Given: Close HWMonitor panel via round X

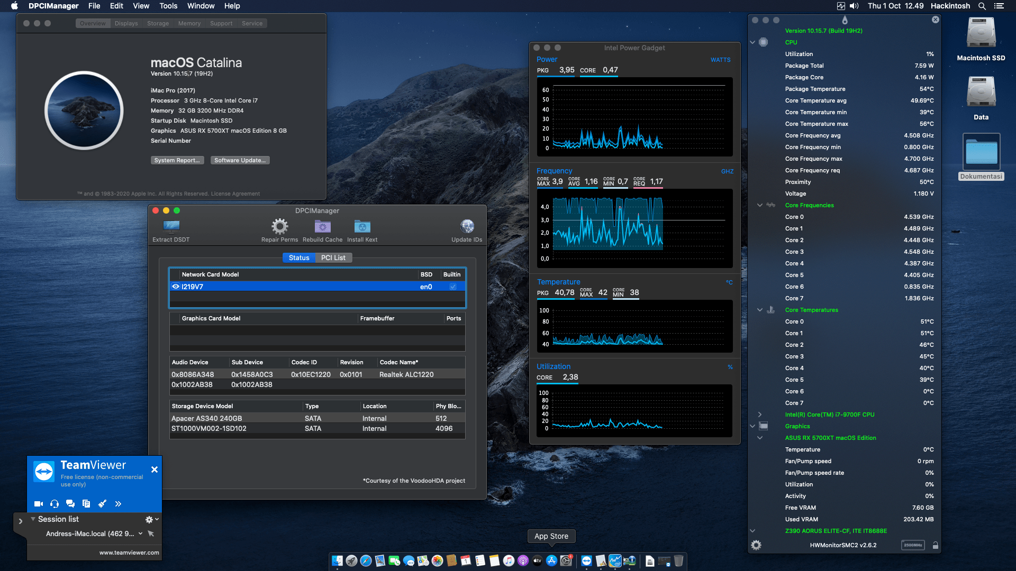Looking at the screenshot, I should pyautogui.click(x=936, y=20).
